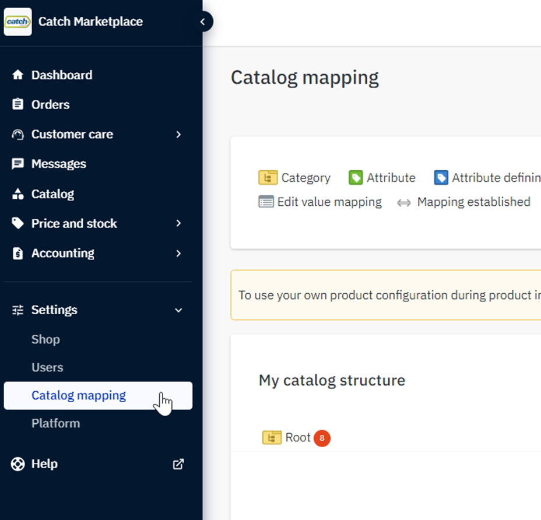
Task: Collapse the sidebar with the top chevron
Action: click(202, 21)
